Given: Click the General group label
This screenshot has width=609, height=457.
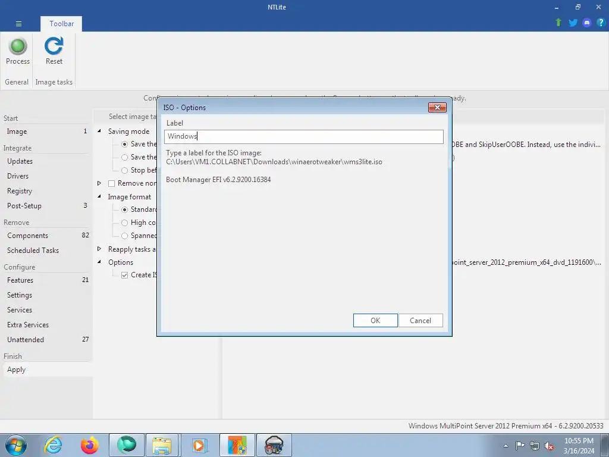Looking at the screenshot, I should tap(17, 82).
